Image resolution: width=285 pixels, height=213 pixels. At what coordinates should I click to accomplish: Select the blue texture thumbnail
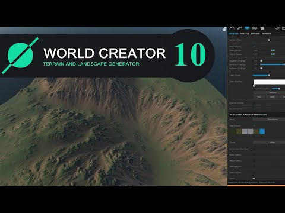click(262, 131)
